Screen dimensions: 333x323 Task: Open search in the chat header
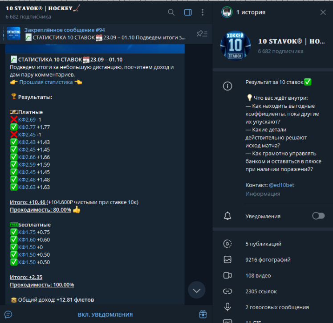tap(171, 12)
